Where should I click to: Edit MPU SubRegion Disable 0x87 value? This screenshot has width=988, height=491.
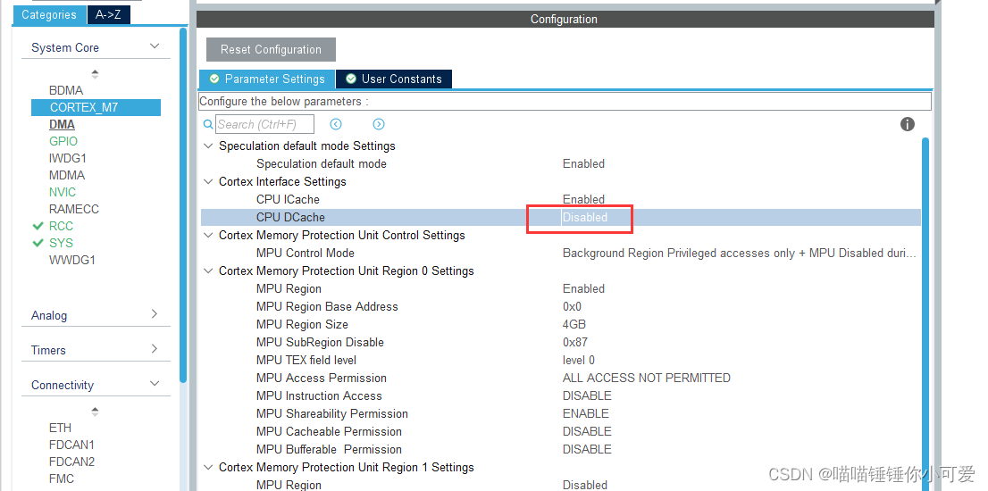click(x=576, y=343)
